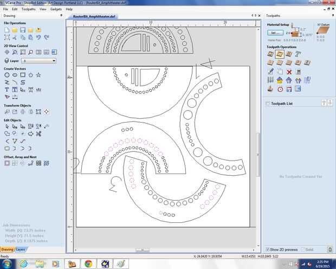Click the toolpath calculator estimate icon
Image resolution: width=336 pixels, height=269 pixels.
(x=298, y=72)
